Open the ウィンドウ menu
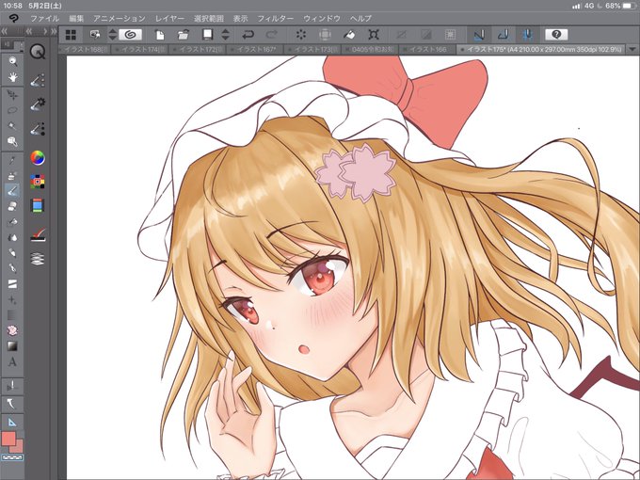 pyautogui.click(x=322, y=19)
